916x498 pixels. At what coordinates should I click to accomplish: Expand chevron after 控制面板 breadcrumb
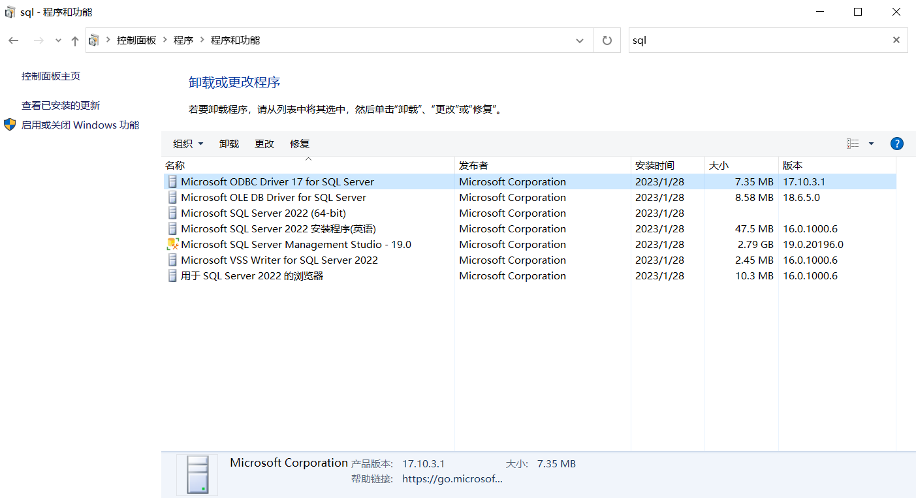165,40
